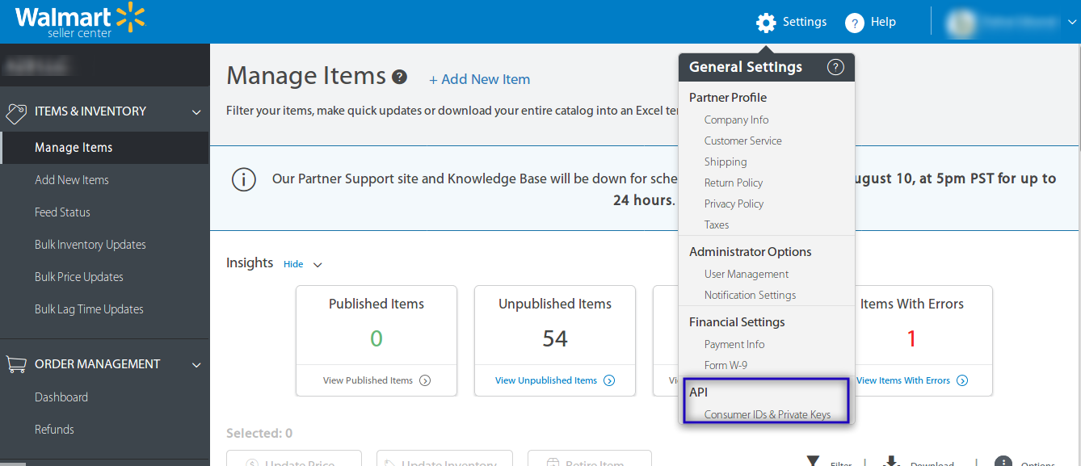The width and height of the screenshot is (1081, 466).
Task: Click the Help label in header
Action: [x=883, y=22]
